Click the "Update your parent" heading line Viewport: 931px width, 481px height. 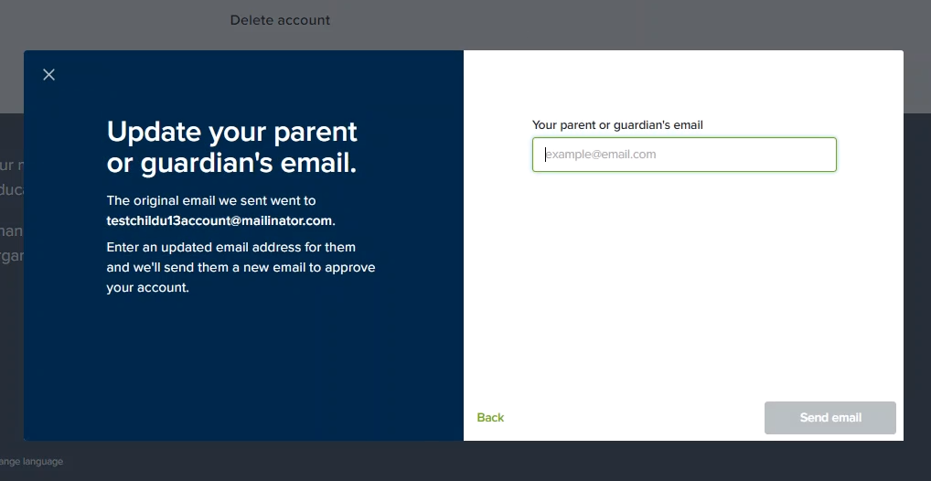pos(232,132)
